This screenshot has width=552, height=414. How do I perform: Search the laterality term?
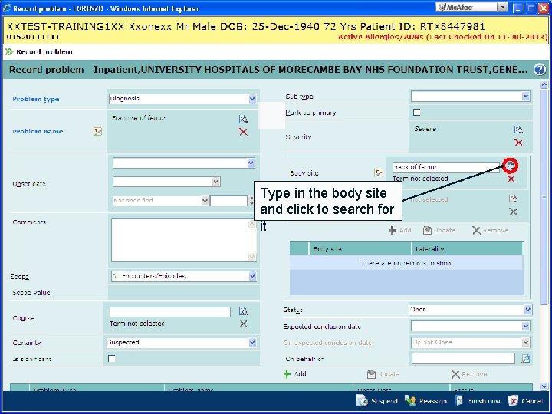click(513, 199)
